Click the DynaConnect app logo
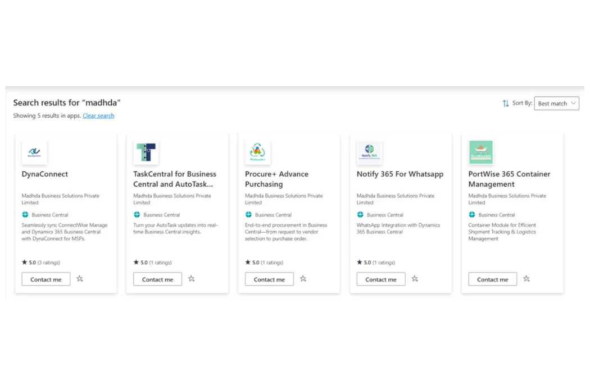590x387 pixels. (34, 153)
